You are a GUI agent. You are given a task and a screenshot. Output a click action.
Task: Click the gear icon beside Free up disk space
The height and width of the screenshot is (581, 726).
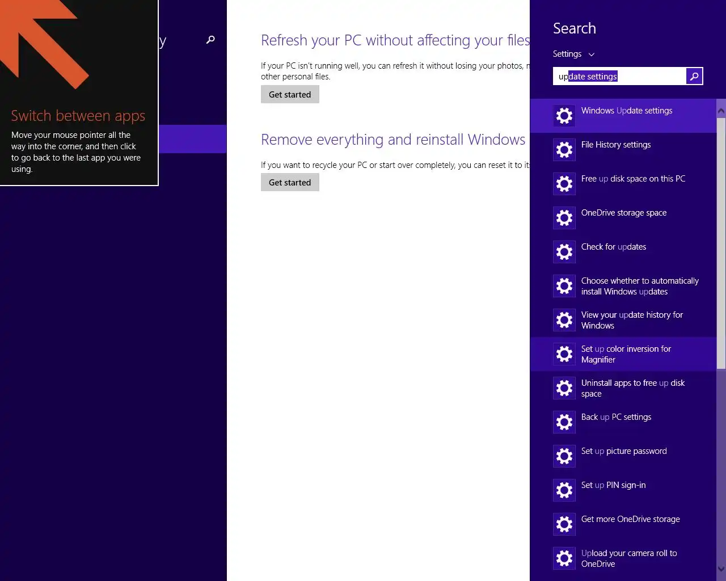pos(564,184)
